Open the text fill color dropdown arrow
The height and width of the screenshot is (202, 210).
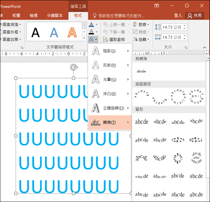click(x=97, y=25)
